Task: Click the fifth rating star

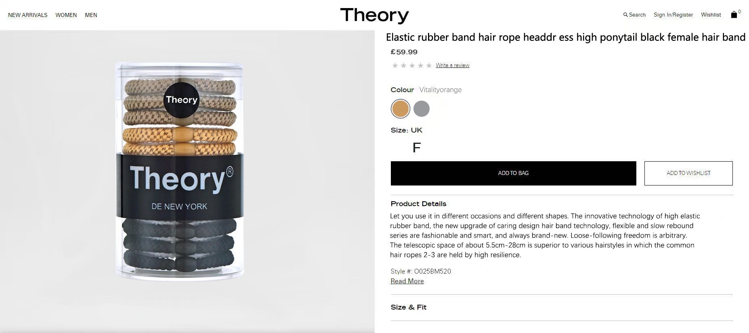Action: point(429,65)
